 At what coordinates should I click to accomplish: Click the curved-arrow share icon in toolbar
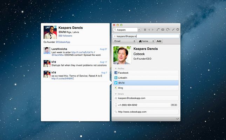[168, 29]
